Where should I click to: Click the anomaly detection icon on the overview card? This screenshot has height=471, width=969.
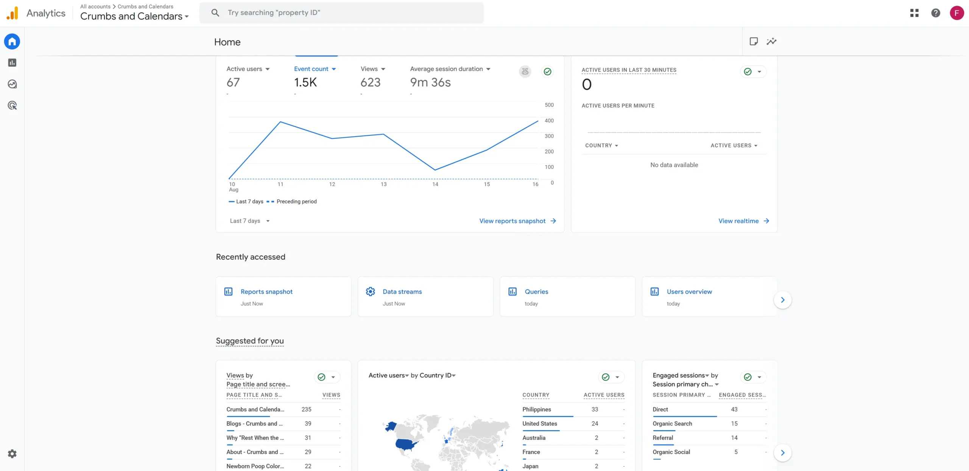click(525, 72)
